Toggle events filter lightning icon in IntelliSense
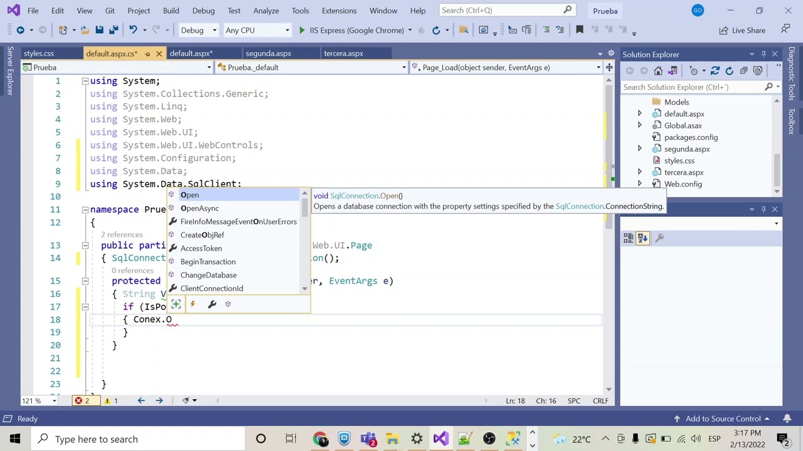This screenshot has width=803, height=451. tap(193, 304)
